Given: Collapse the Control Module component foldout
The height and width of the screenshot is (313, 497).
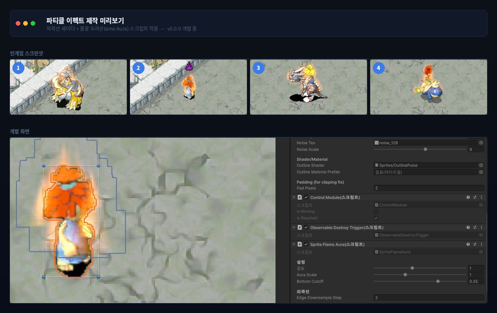Looking at the screenshot, I should [x=294, y=198].
